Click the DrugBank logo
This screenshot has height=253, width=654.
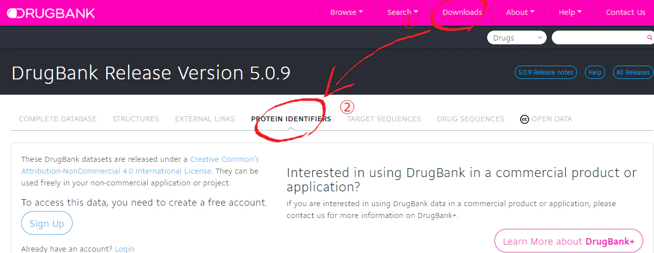(x=51, y=13)
